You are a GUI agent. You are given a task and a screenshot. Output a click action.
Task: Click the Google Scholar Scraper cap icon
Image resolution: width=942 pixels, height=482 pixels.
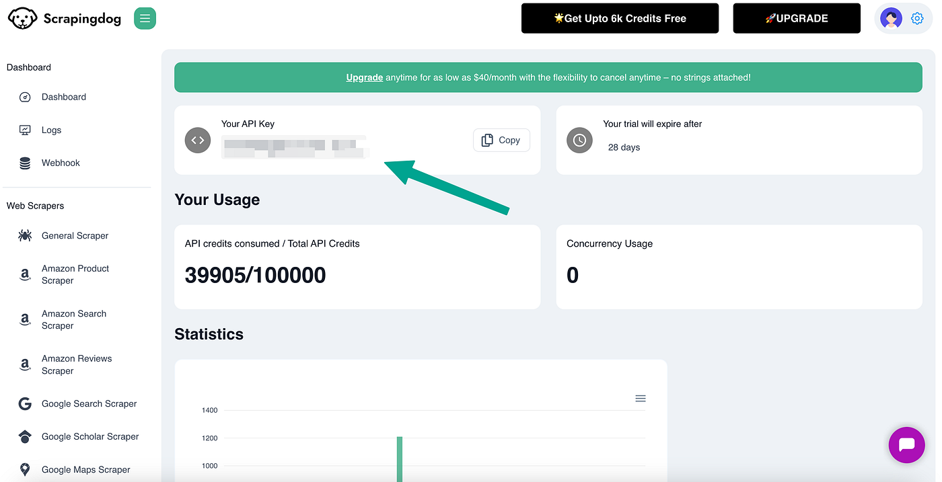25,437
